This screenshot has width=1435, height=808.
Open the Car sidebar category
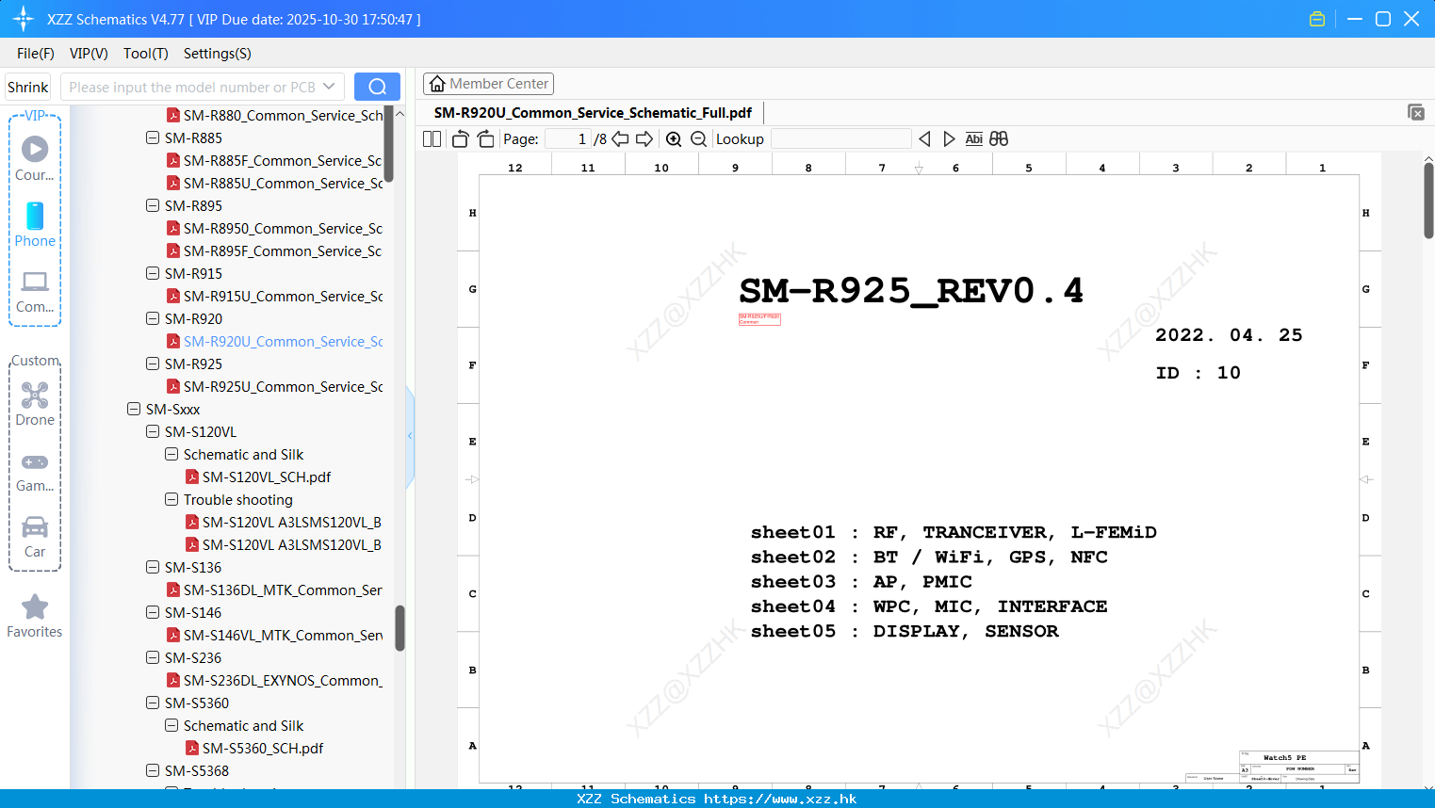(x=35, y=537)
